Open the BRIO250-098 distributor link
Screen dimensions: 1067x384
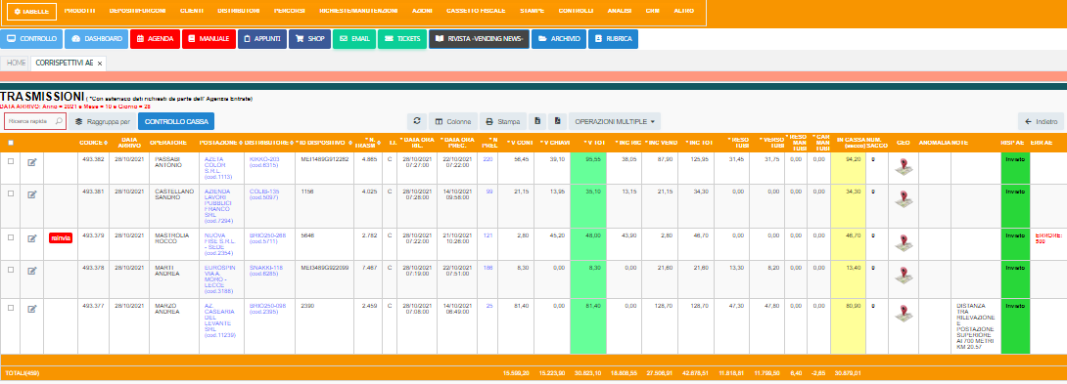pyautogui.click(x=267, y=309)
